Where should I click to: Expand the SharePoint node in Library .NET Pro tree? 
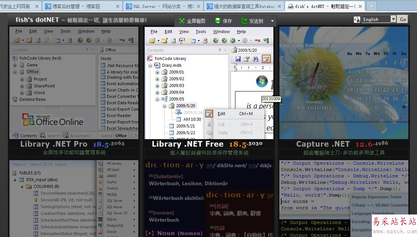[22, 86]
